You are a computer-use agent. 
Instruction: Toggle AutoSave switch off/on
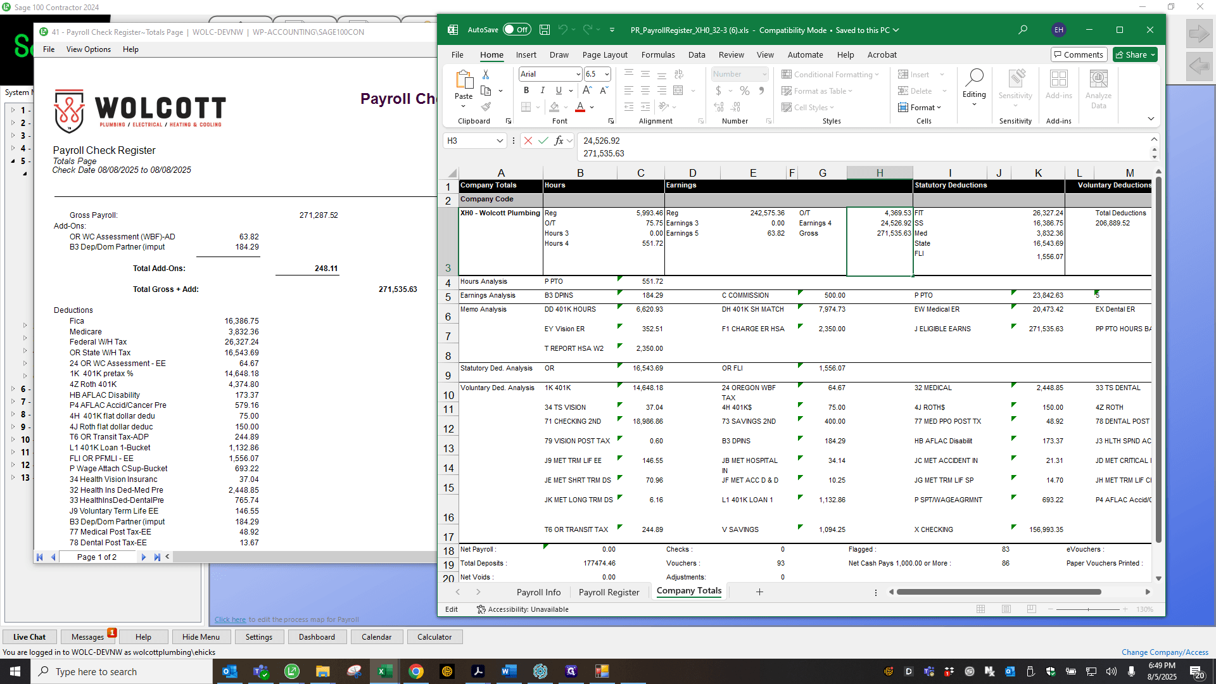[517, 30]
